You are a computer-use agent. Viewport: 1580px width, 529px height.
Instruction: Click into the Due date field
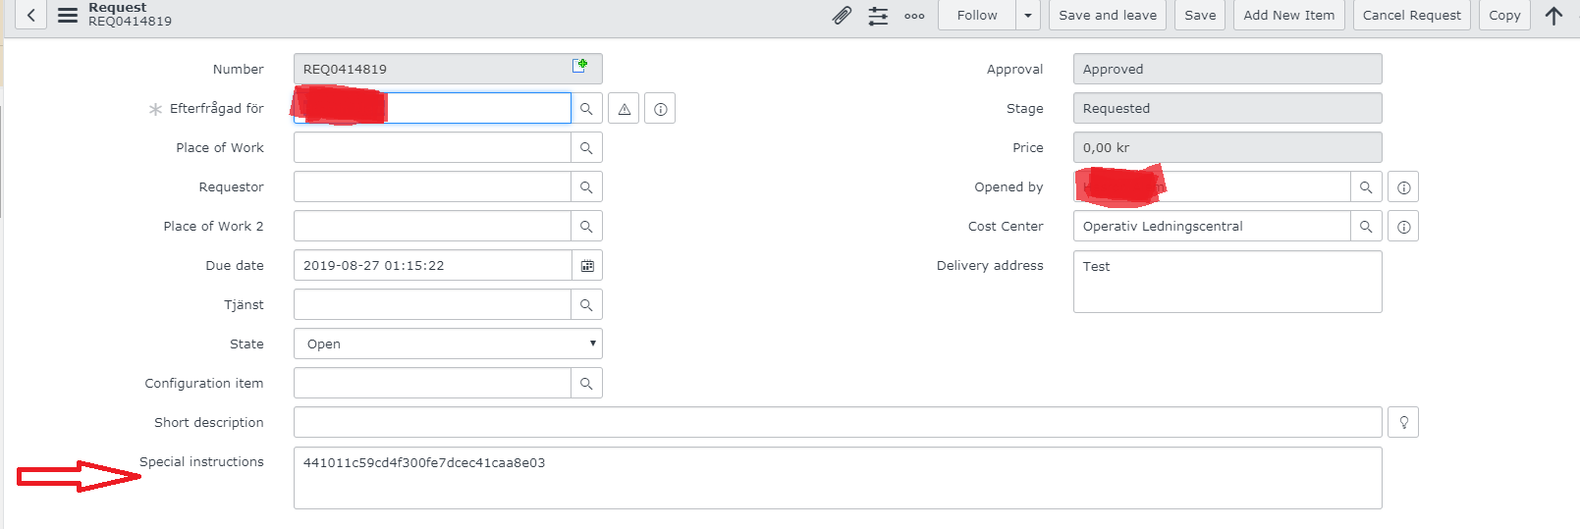click(x=432, y=265)
